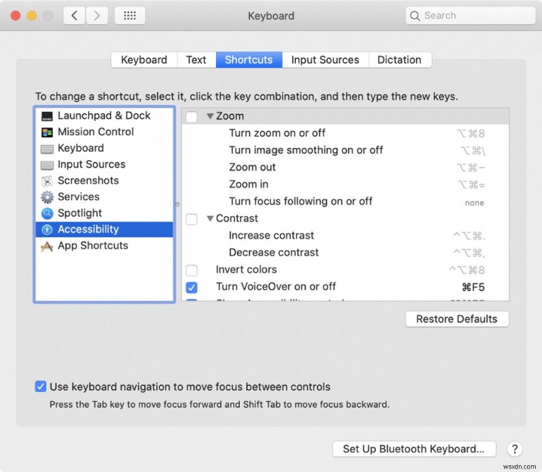Screen dimensions: 542x472
Task: Click Set Up Bluetooth Keyboard
Action: pos(414,448)
